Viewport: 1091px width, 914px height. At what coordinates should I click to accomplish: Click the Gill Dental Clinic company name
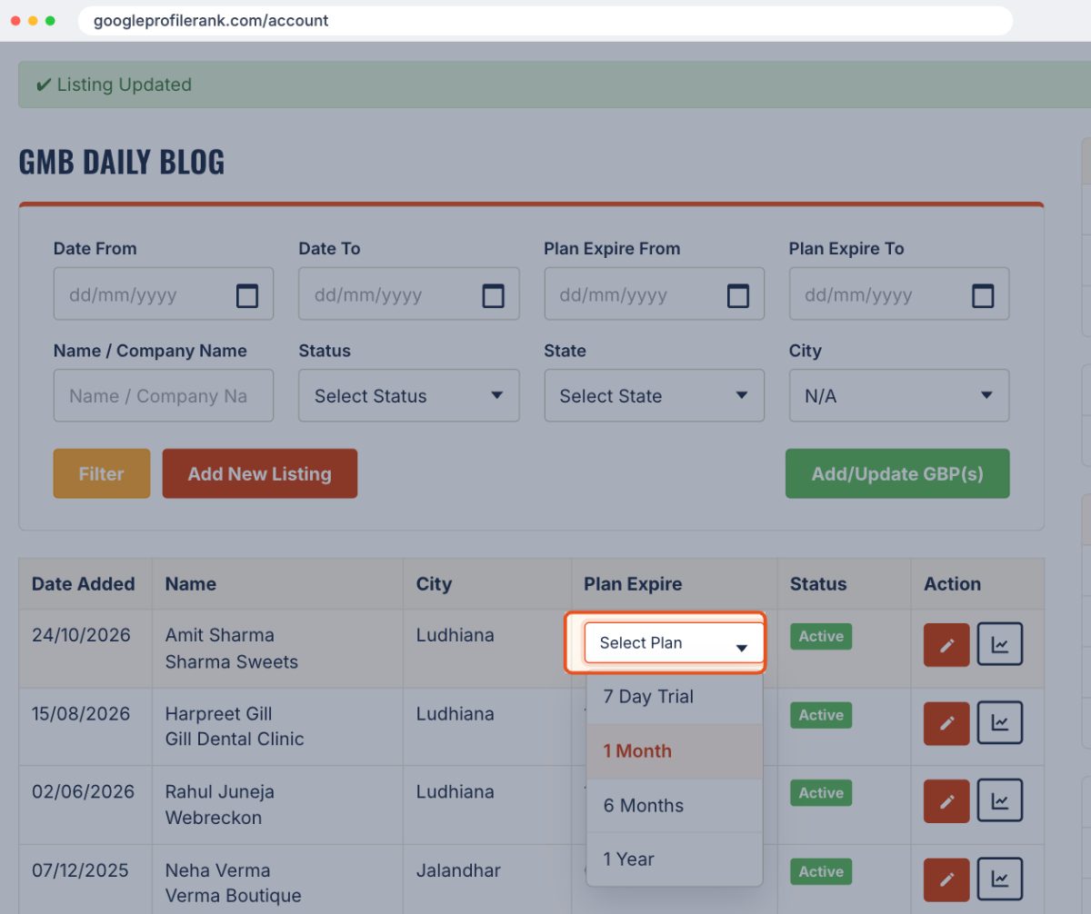[x=235, y=739]
